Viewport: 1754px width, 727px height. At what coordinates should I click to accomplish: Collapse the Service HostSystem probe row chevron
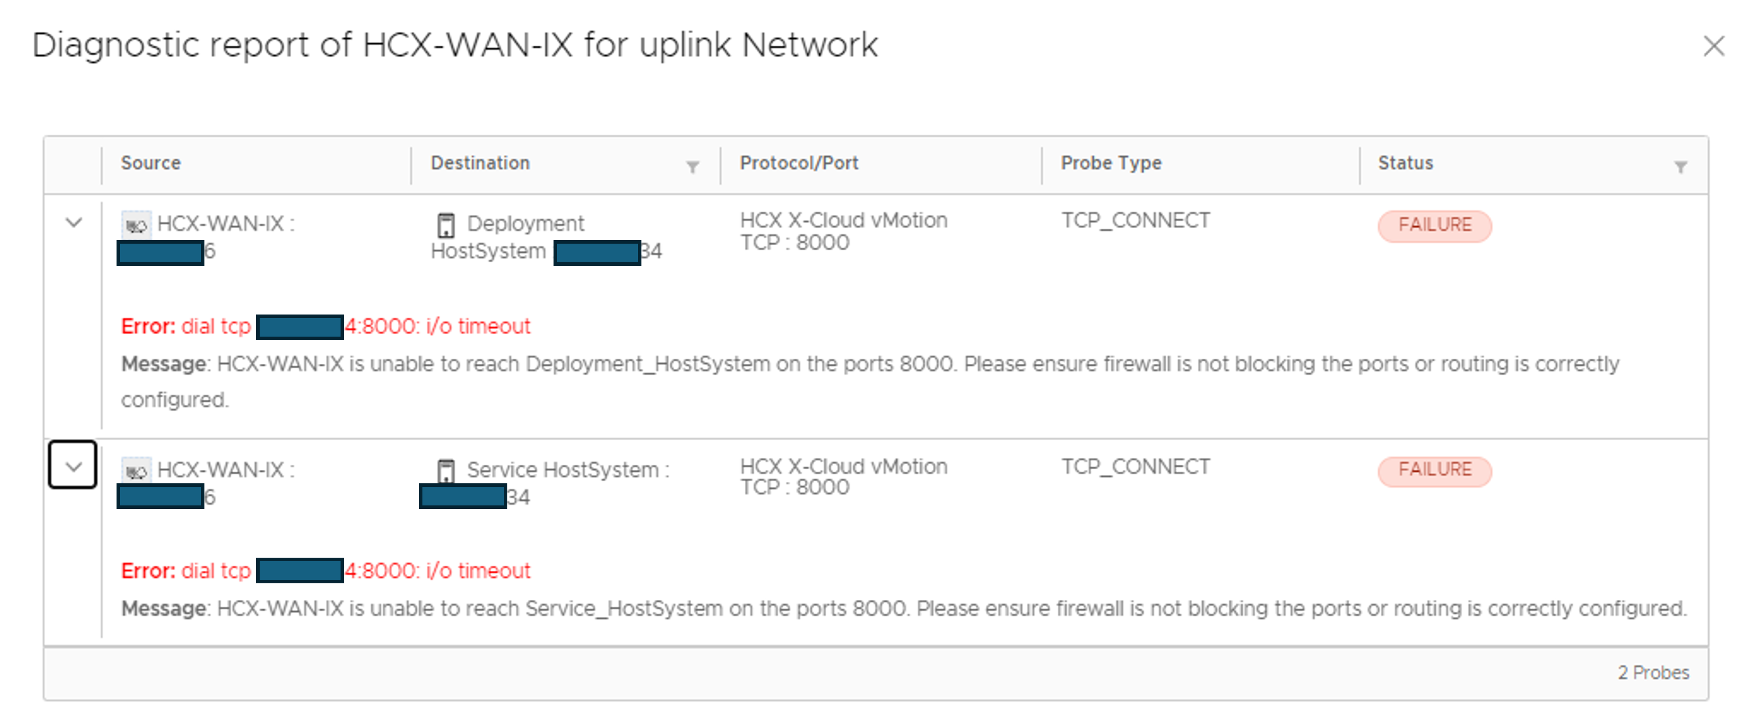(x=73, y=465)
